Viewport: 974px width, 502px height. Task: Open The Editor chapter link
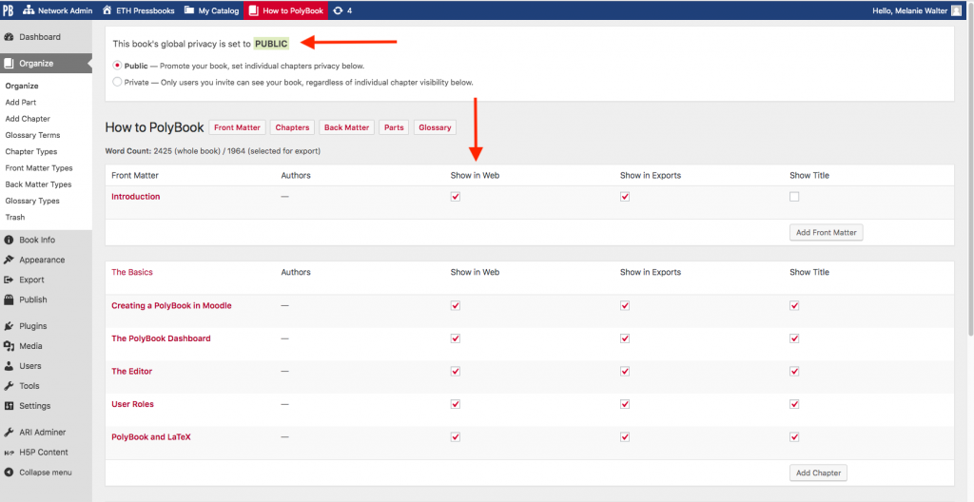point(131,372)
